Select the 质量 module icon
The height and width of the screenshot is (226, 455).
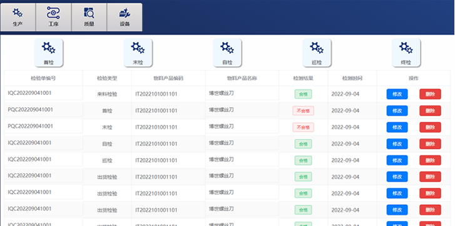[x=89, y=17]
